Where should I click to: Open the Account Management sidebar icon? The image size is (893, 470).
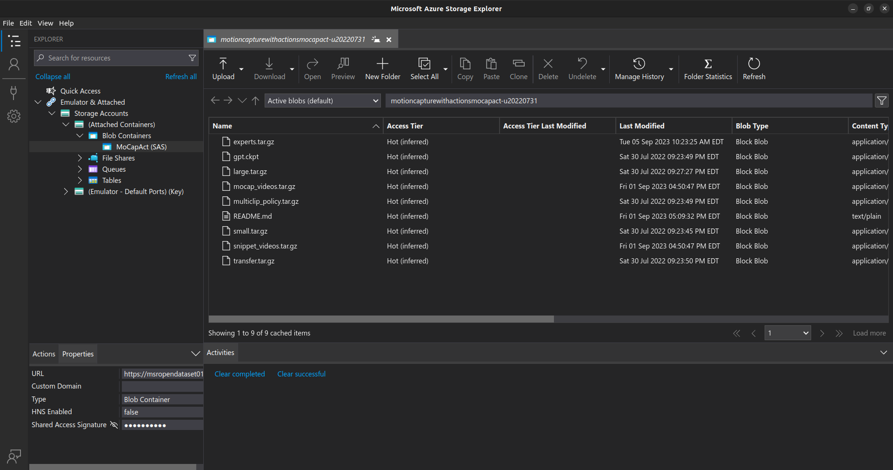(14, 65)
